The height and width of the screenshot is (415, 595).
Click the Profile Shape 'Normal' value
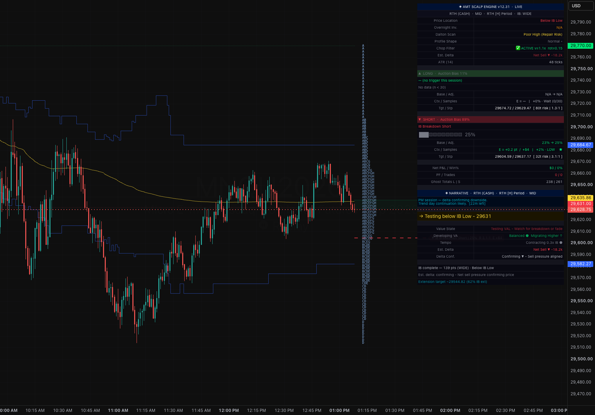pos(555,41)
